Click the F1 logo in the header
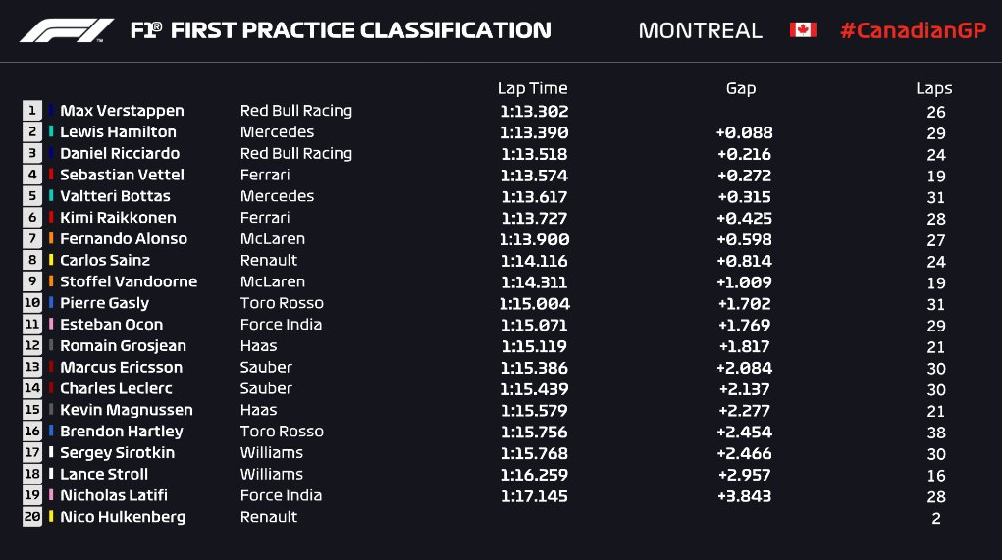This screenshot has height=560, width=1002. [67, 30]
